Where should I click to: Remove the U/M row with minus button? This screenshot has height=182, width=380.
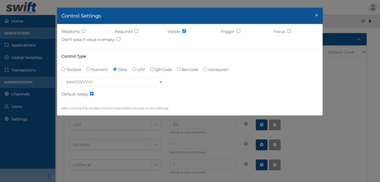pos(275,125)
